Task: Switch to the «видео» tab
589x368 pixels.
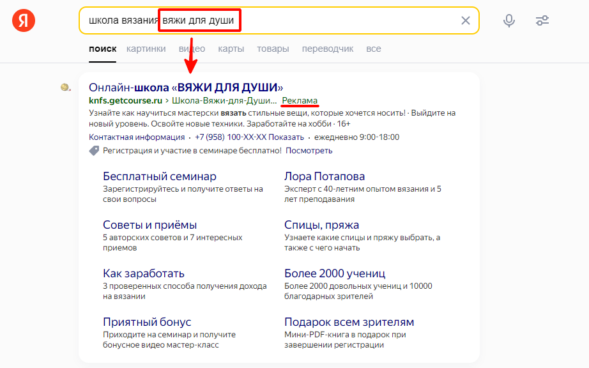Action: coord(192,49)
